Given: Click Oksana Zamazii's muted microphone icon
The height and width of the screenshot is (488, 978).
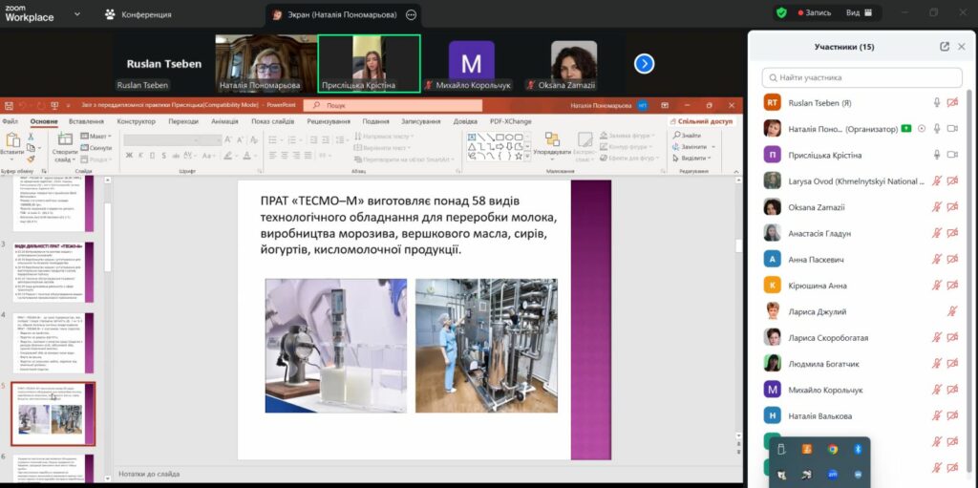Looking at the screenshot, I should click(x=937, y=207).
